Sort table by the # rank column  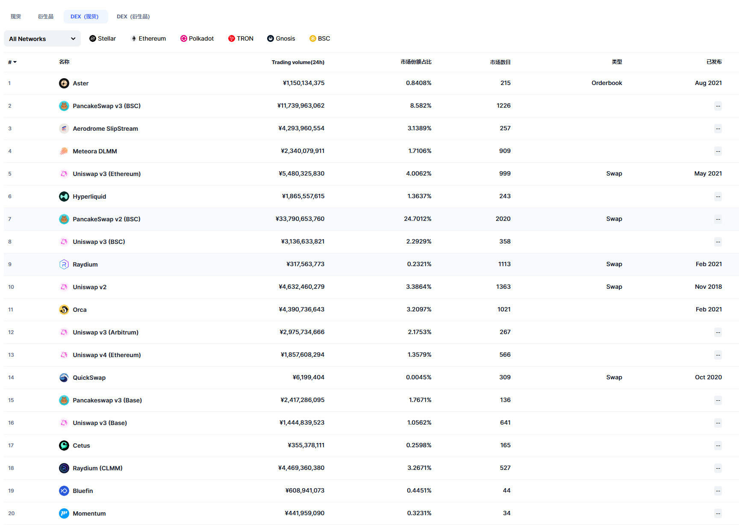pyautogui.click(x=12, y=62)
